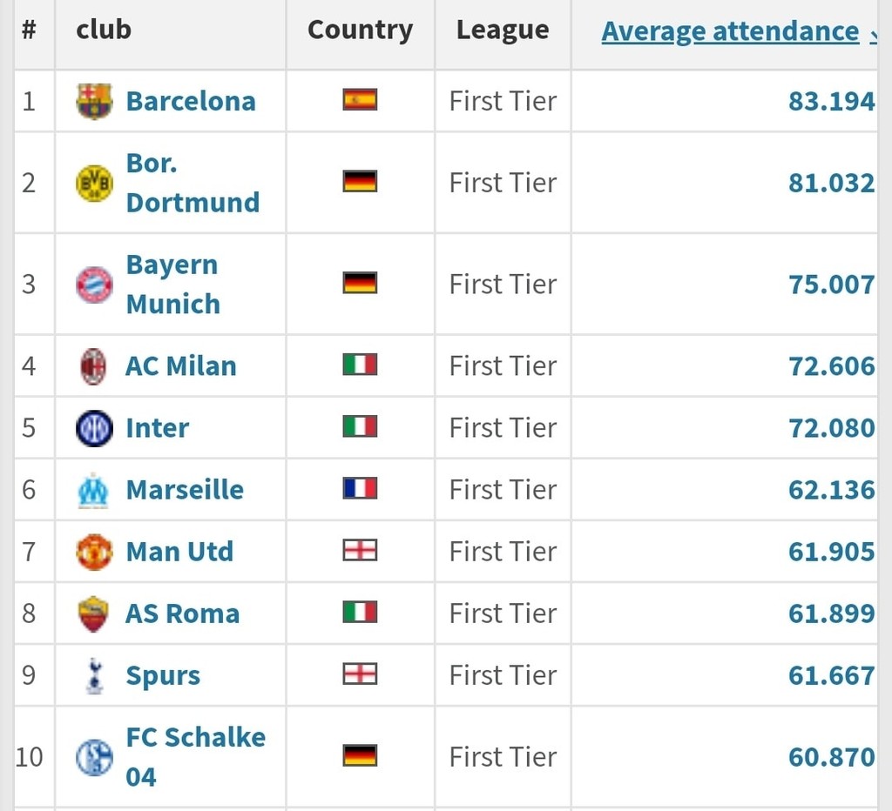The image size is (892, 811).
Task: Click the Barcelona club crest
Action: [94, 101]
